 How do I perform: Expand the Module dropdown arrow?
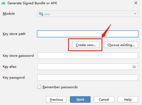tap(135, 14)
